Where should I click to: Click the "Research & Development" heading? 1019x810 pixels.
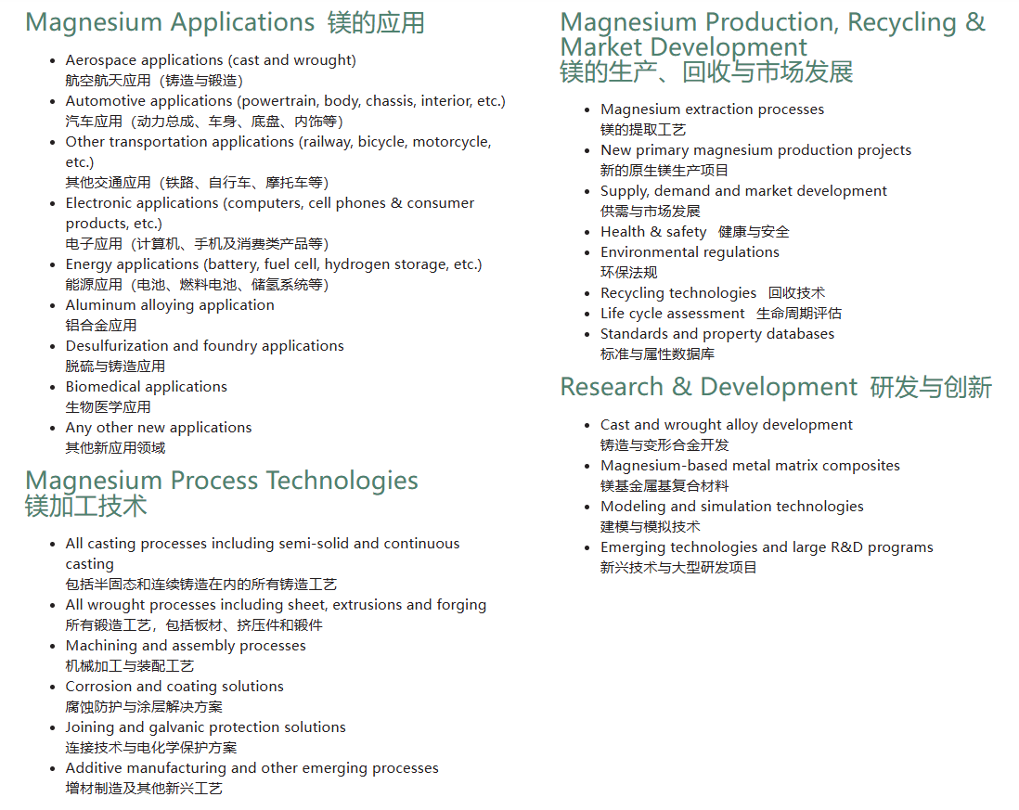pos(709,387)
